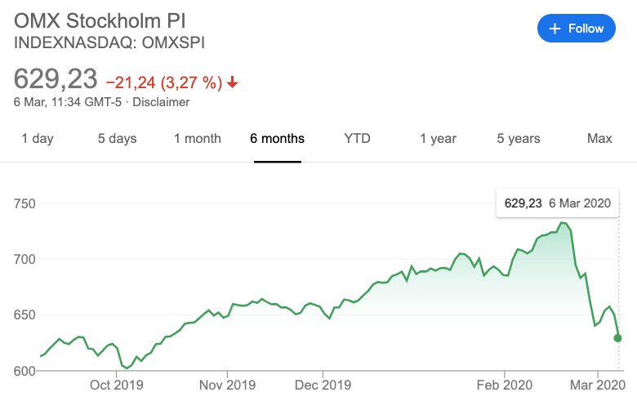
Task: Click the 629,23 6 Mar 2020 tooltip
Action: (557, 203)
